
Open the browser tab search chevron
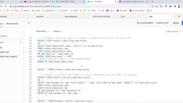click(x=172, y=1)
